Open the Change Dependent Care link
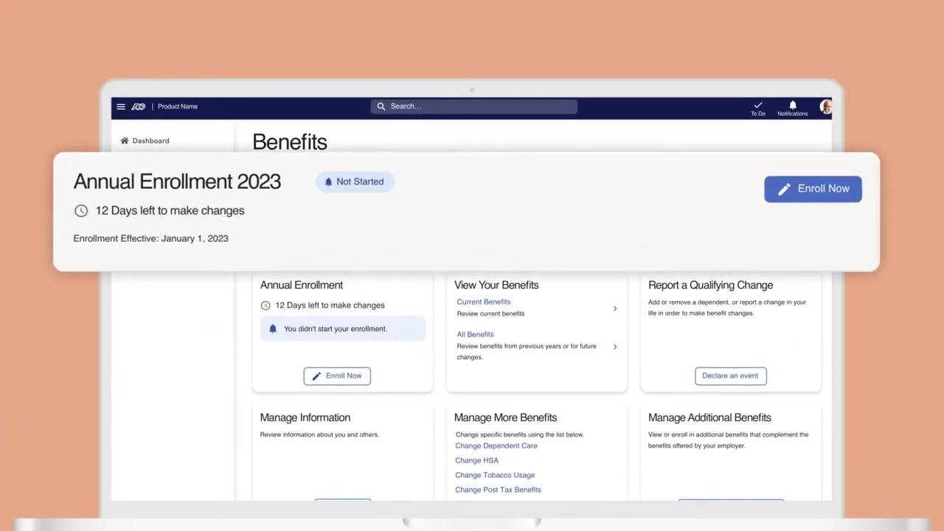Viewport: 944px width, 531px height. point(496,445)
